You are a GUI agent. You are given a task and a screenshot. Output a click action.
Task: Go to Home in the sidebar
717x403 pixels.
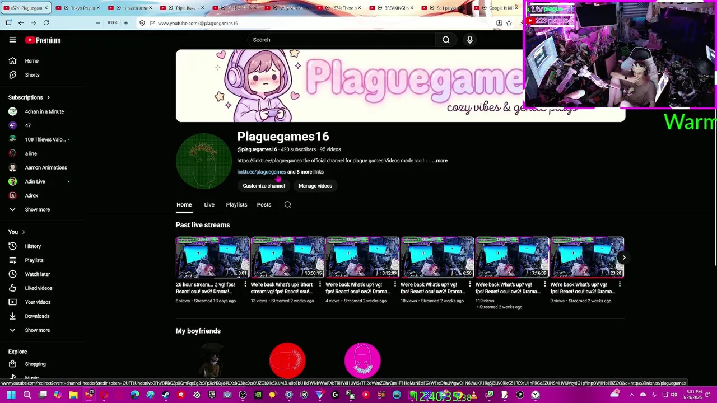[x=31, y=61]
